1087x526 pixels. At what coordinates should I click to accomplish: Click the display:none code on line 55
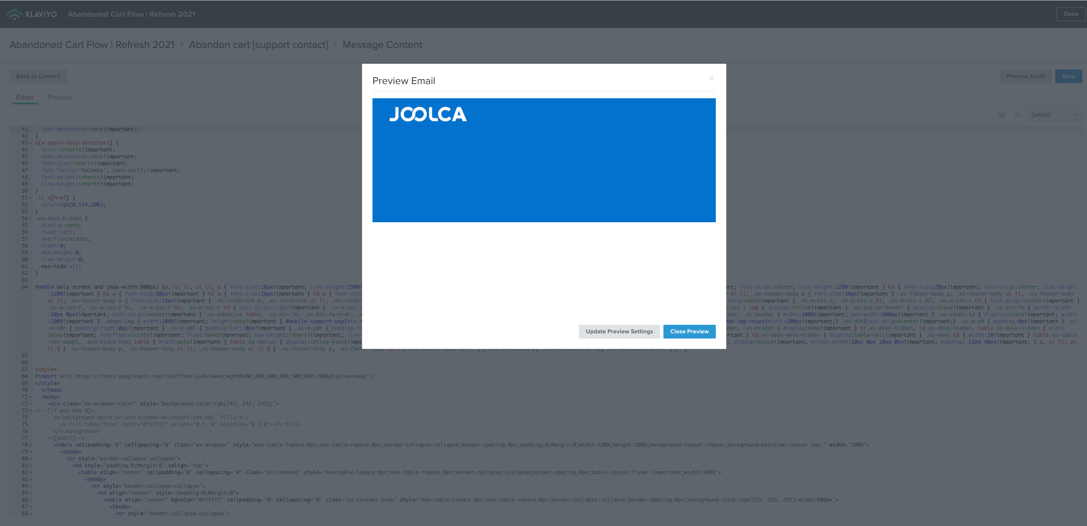coord(61,225)
